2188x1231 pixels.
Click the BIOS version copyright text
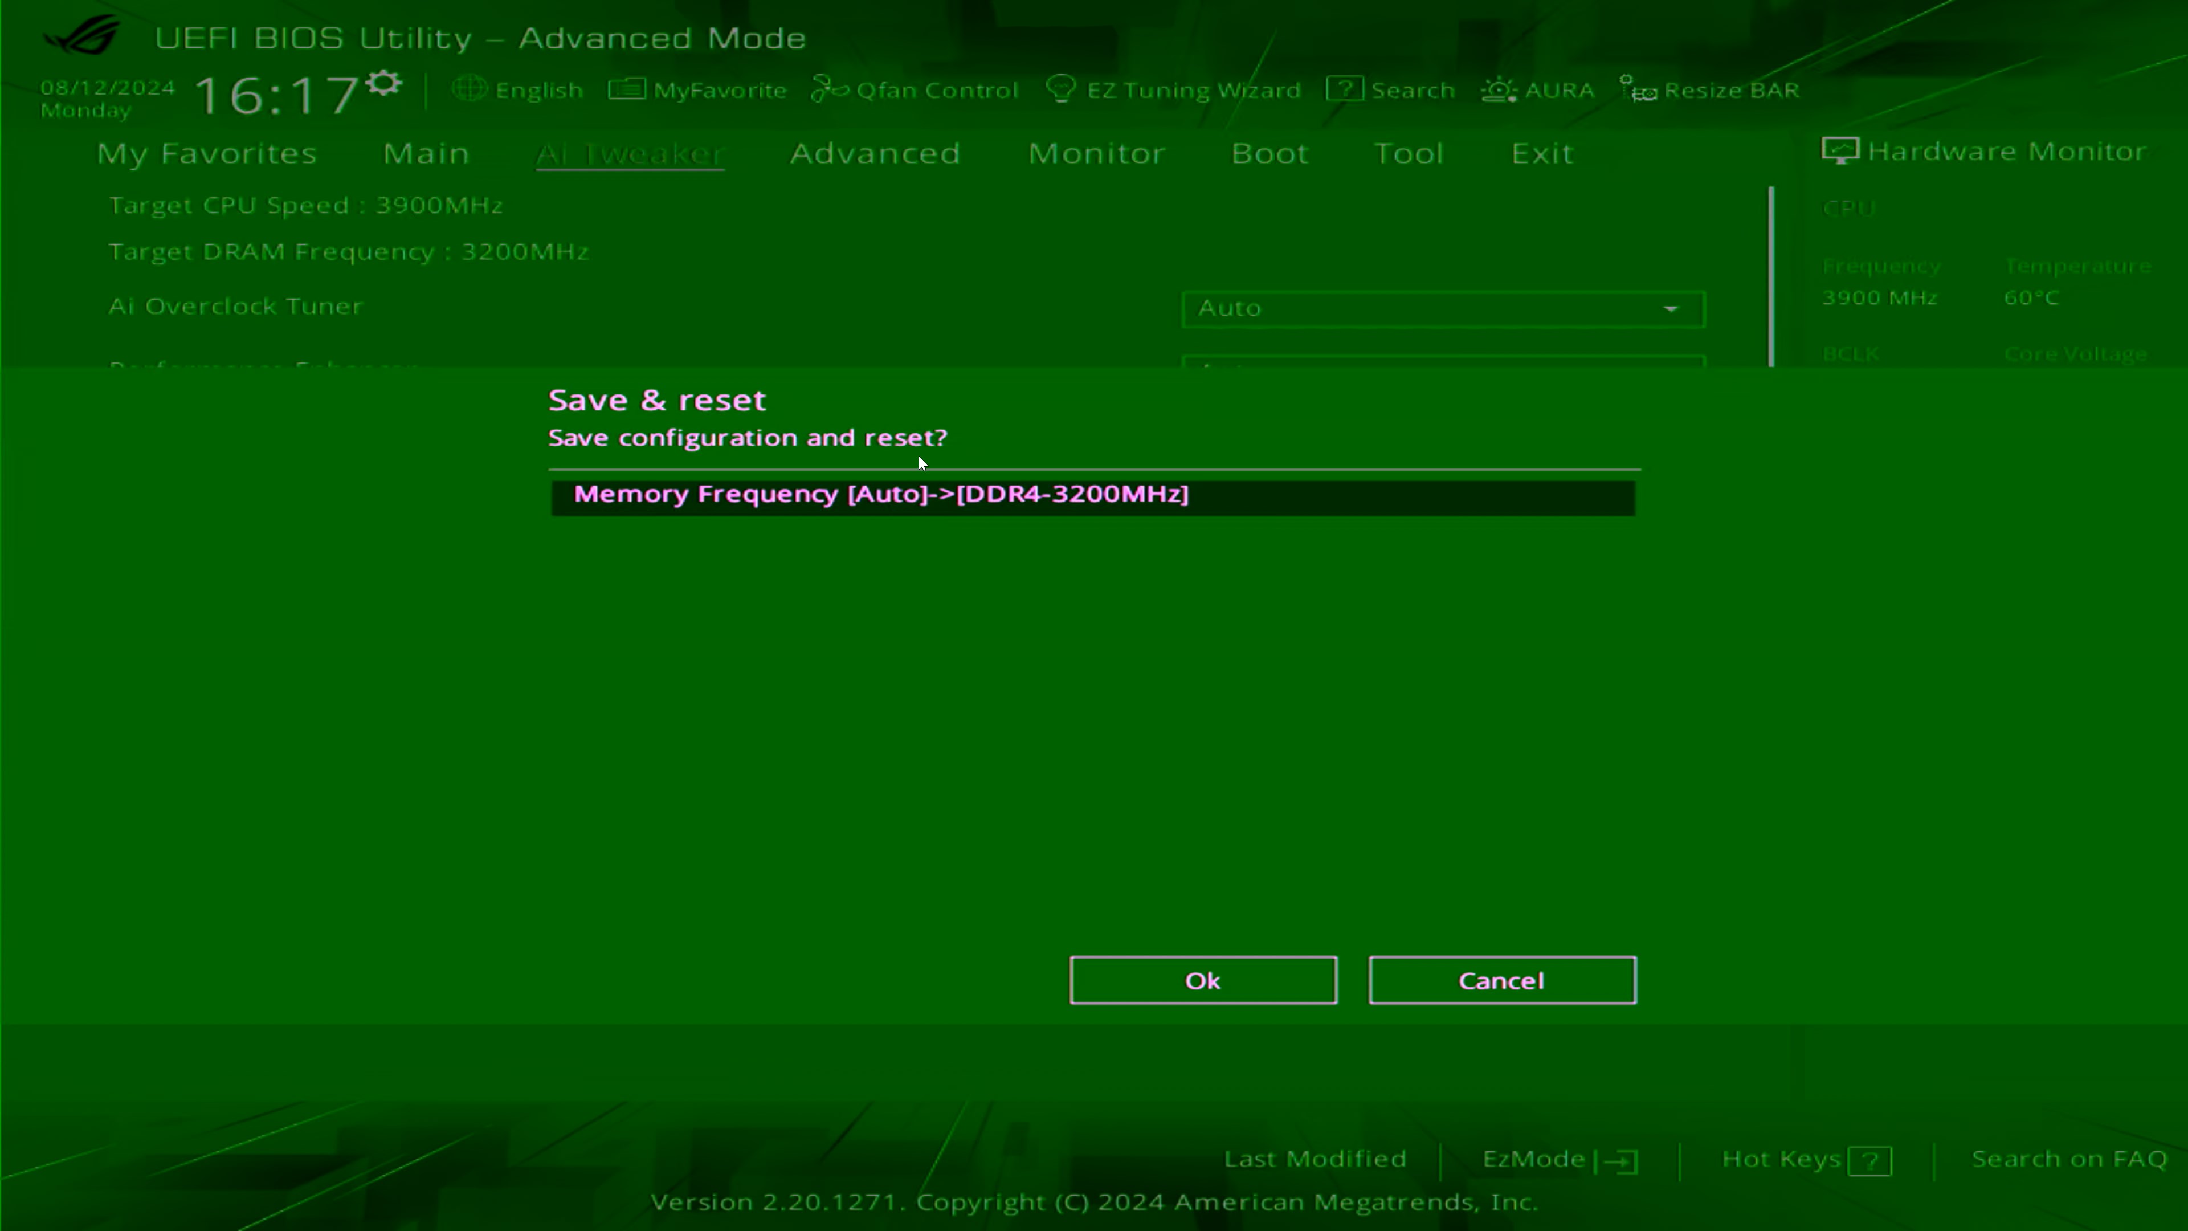pyautogui.click(x=1094, y=1202)
